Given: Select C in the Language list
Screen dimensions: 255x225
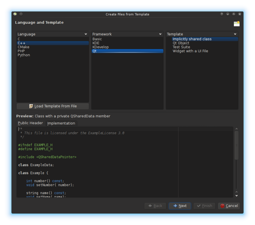Looking at the screenshot, I should 53,39.
